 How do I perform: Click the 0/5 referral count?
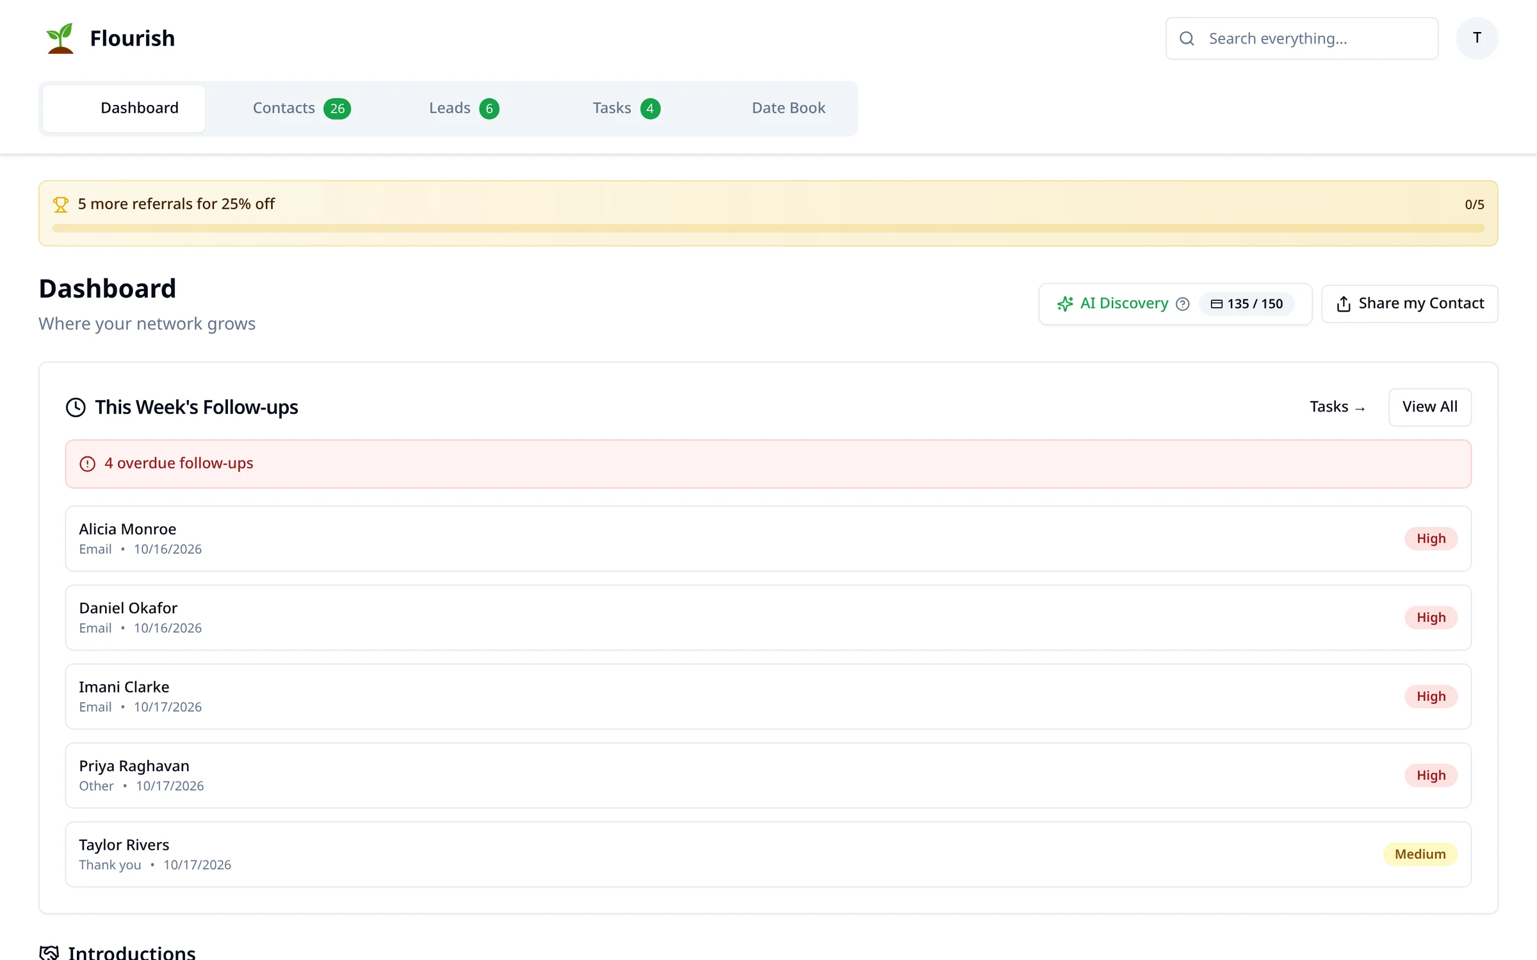[x=1474, y=204]
